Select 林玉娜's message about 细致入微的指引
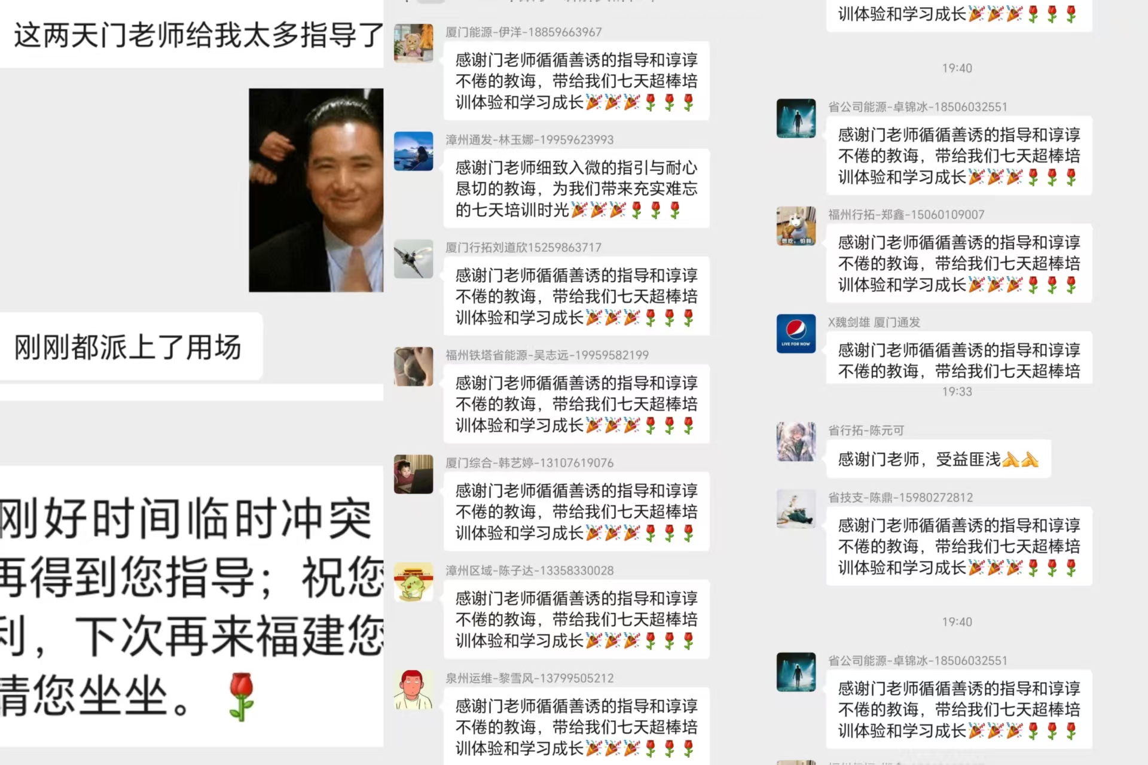The image size is (1148, 765). pos(576,188)
